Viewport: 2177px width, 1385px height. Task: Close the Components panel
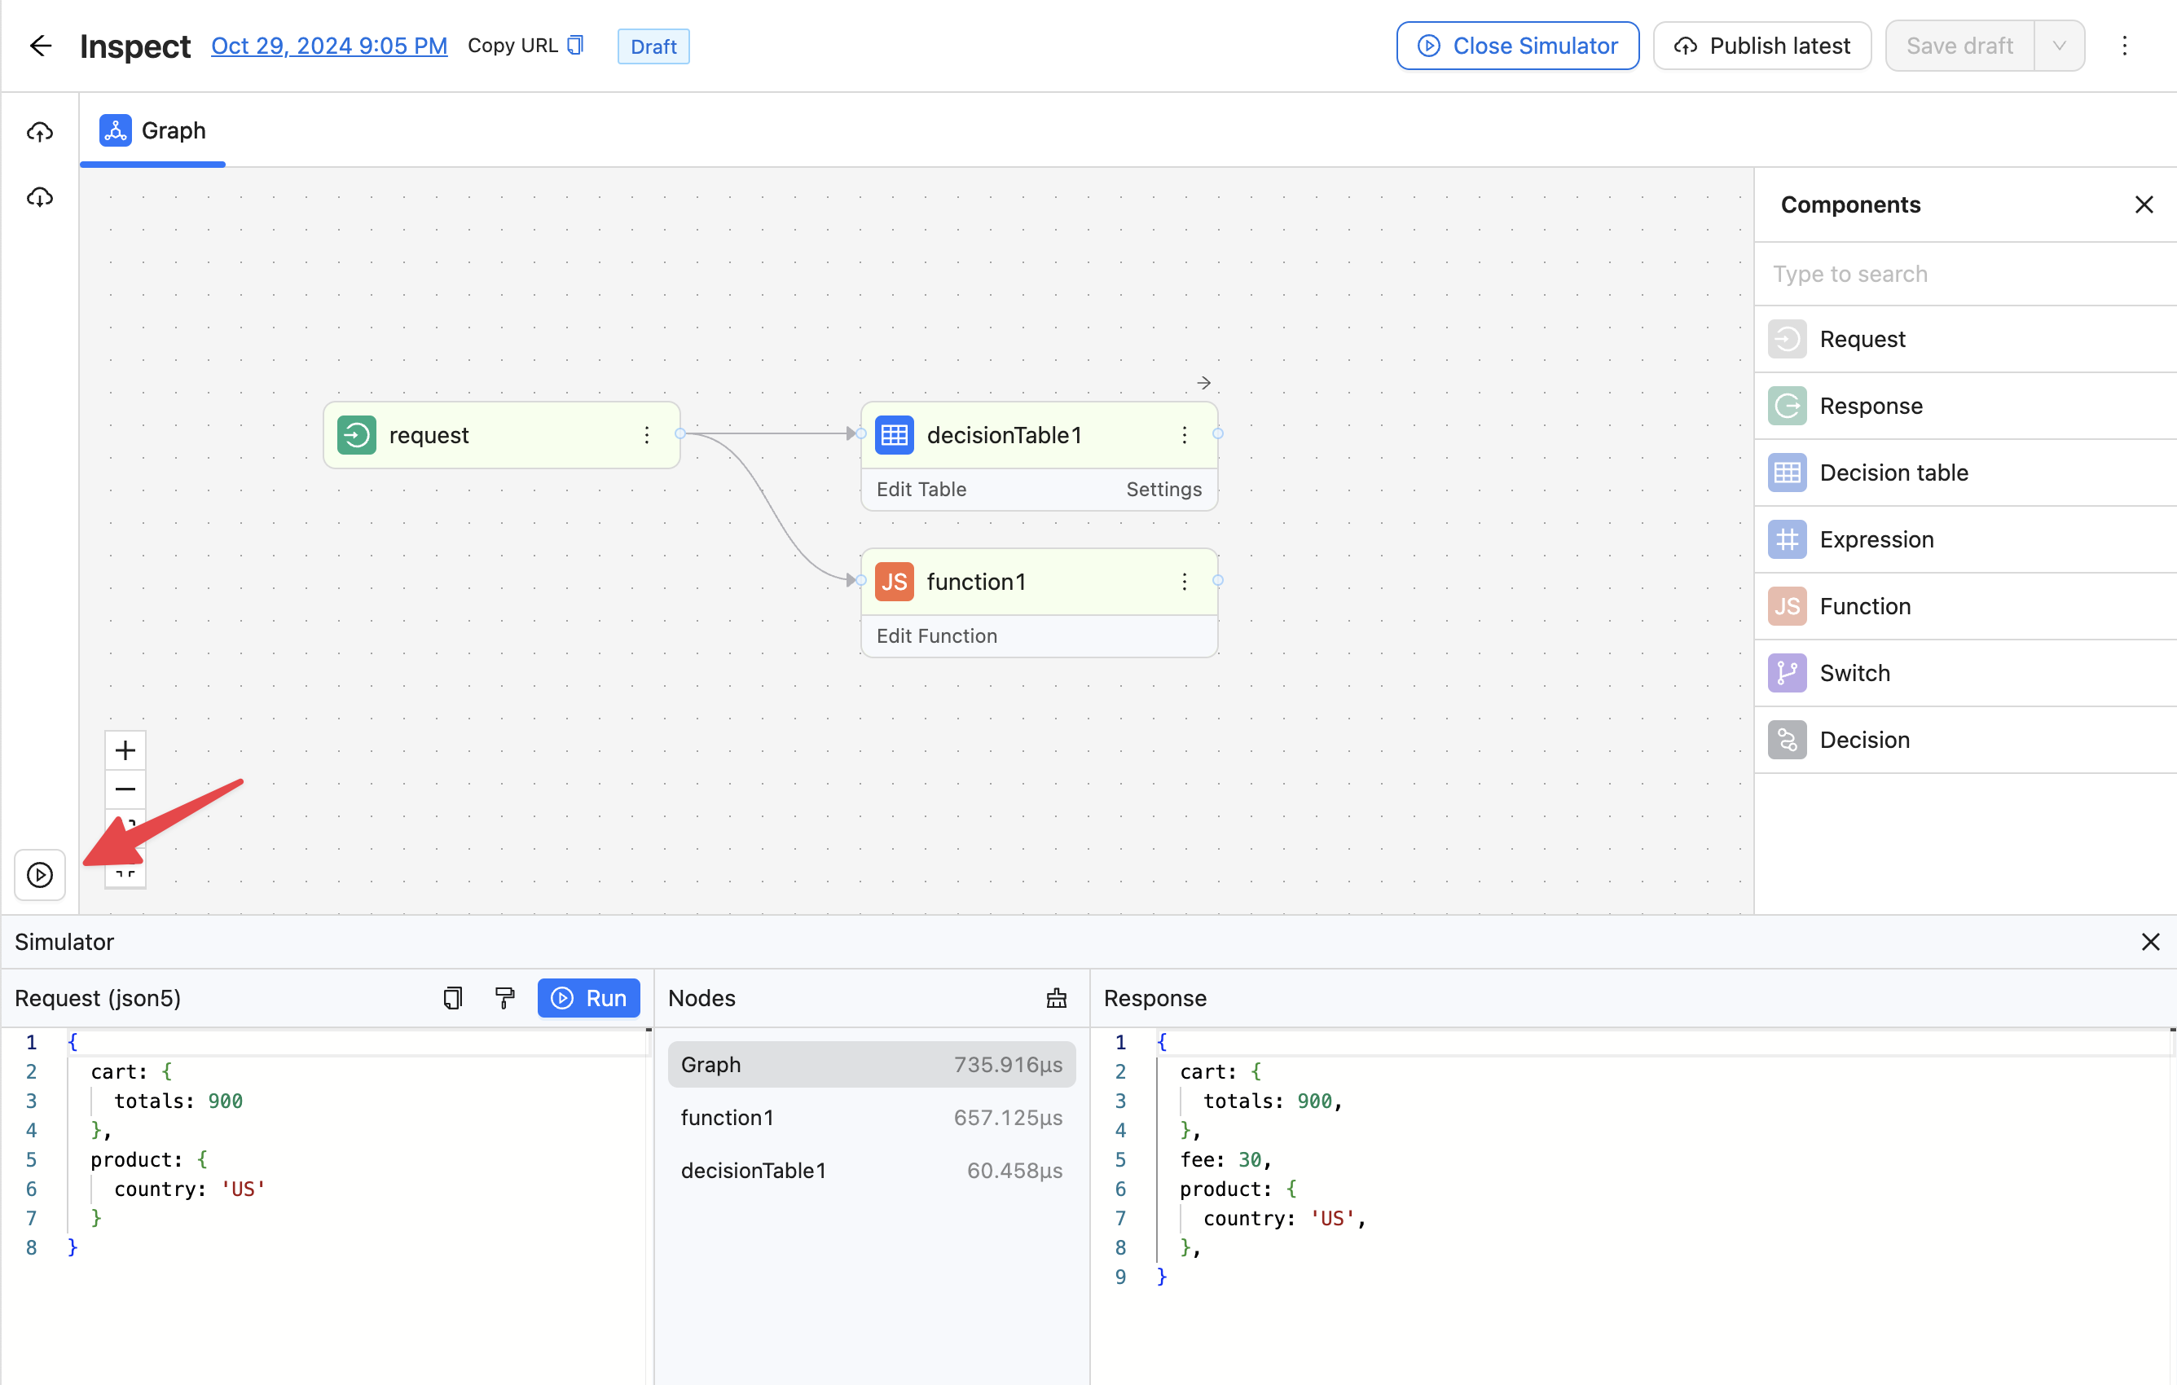click(2144, 205)
